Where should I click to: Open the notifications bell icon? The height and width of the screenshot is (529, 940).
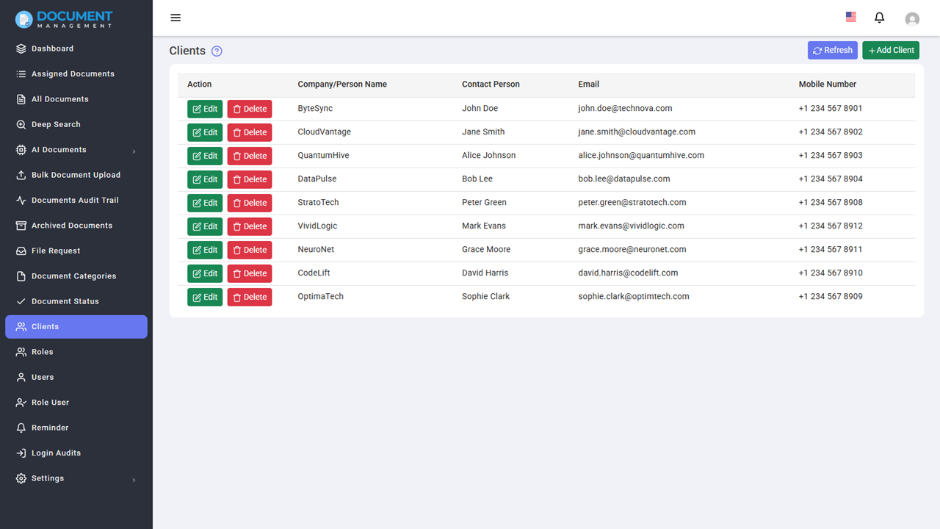[879, 18]
